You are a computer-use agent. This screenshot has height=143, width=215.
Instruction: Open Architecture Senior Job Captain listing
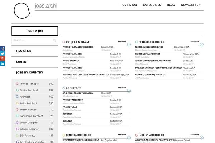tap(153, 61)
